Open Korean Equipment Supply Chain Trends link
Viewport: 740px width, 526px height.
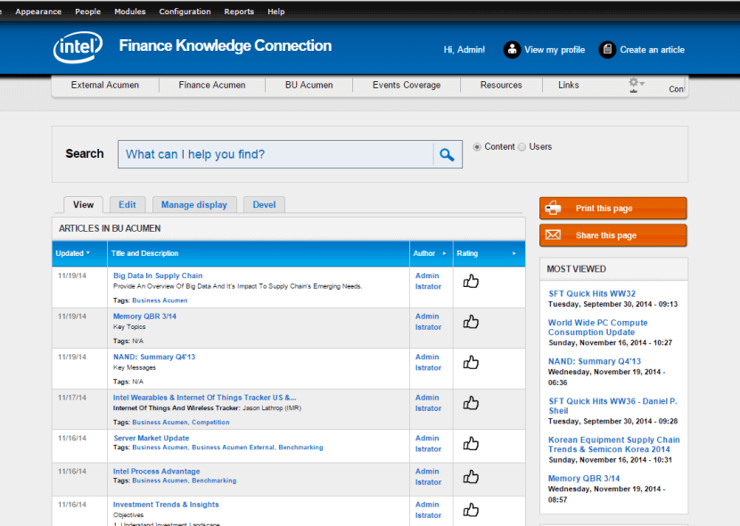613,444
